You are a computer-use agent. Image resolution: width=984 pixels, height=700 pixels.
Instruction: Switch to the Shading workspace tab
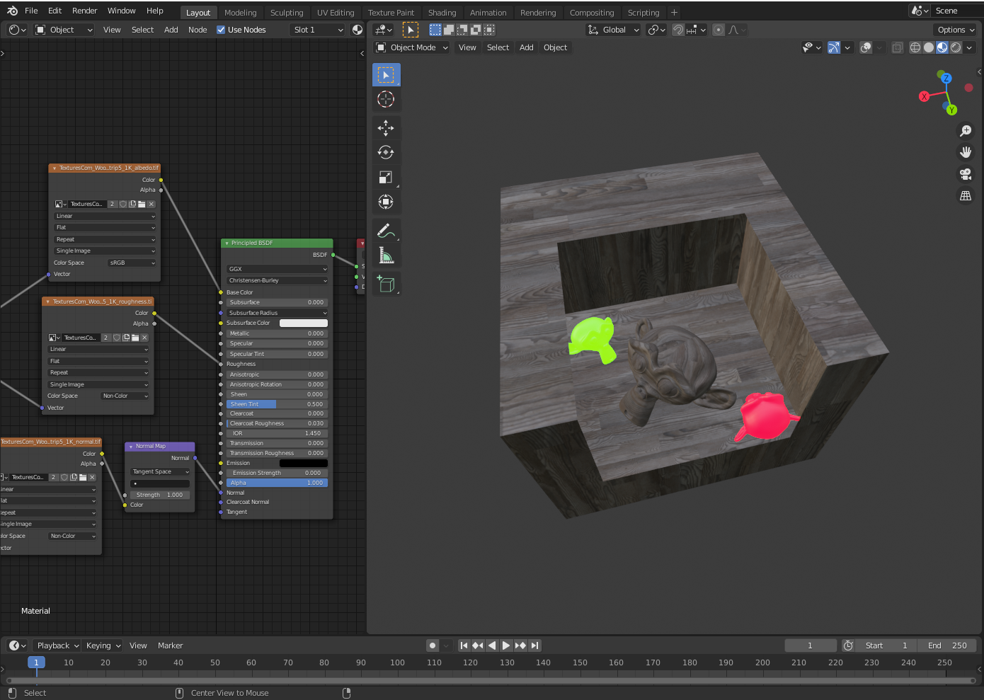(x=442, y=13)
